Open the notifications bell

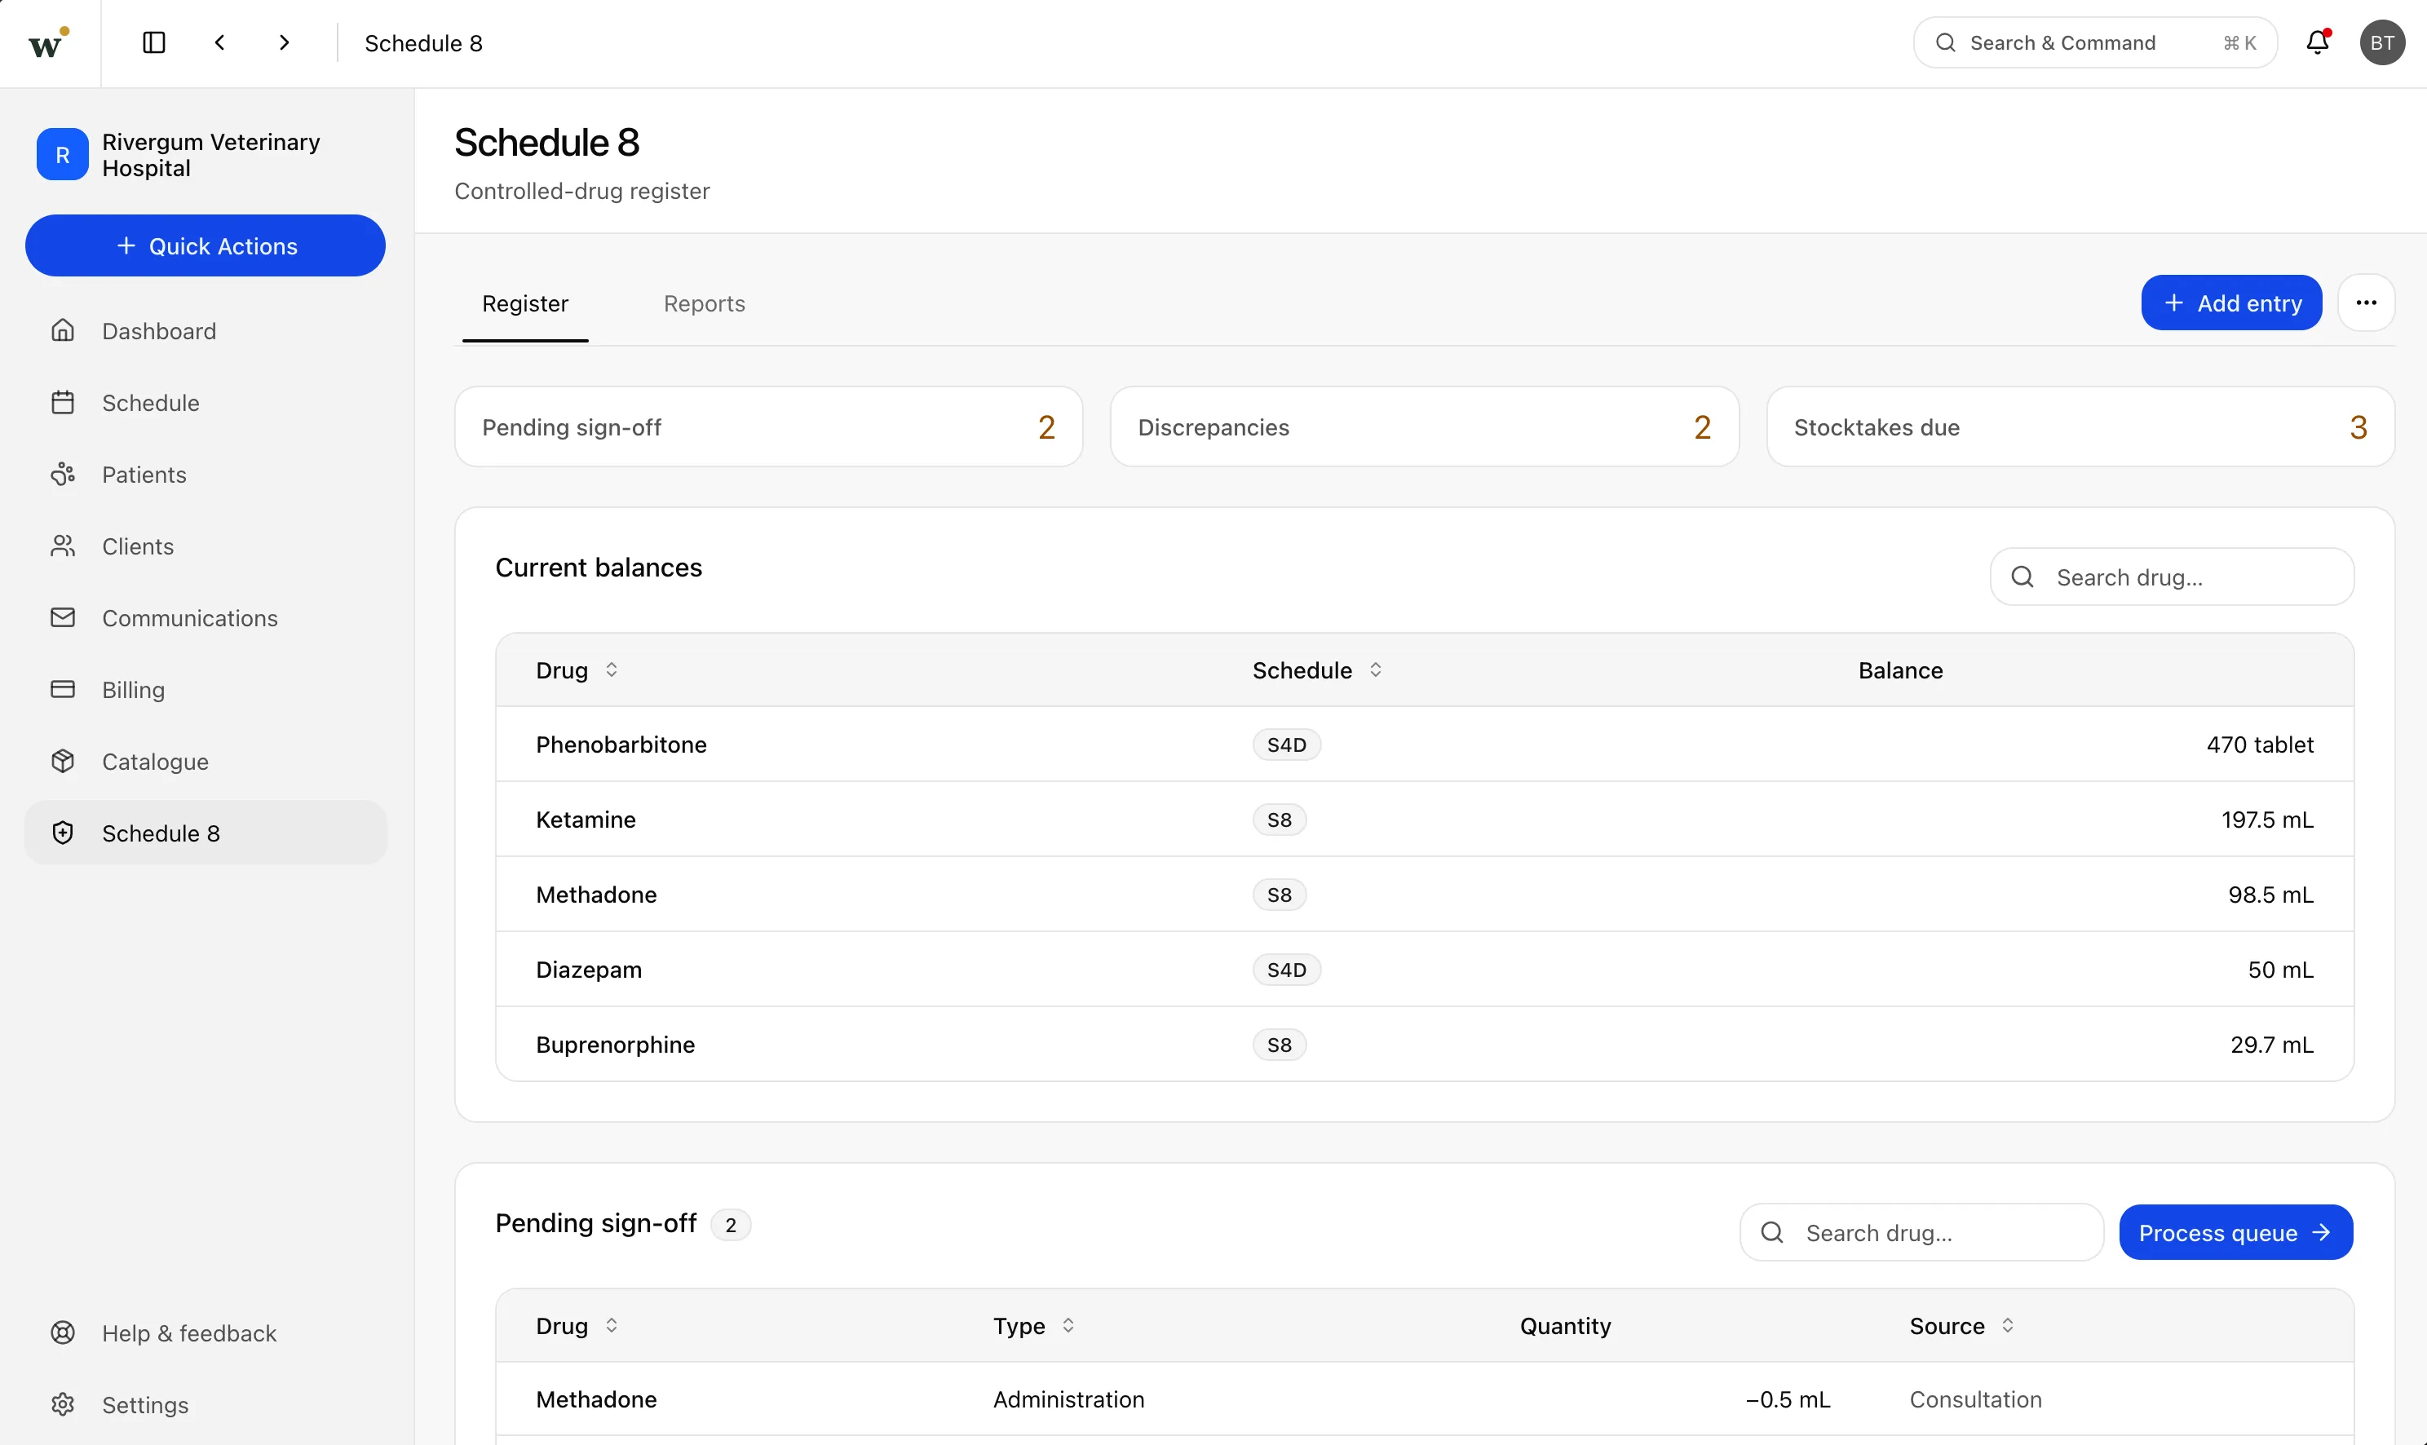pyautogui.click(x=2318, y=42)
